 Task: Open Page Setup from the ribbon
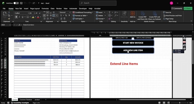point(168,19)
